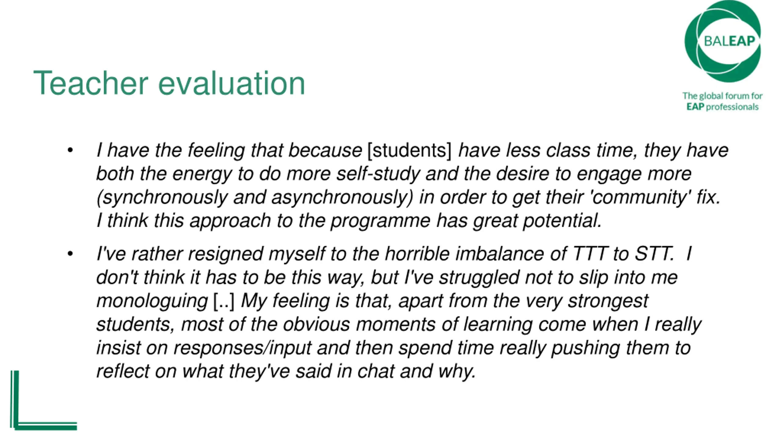Click 'The global forum for' tagline line
This screenshot has width=782, height=440.
tap(723, 96)
